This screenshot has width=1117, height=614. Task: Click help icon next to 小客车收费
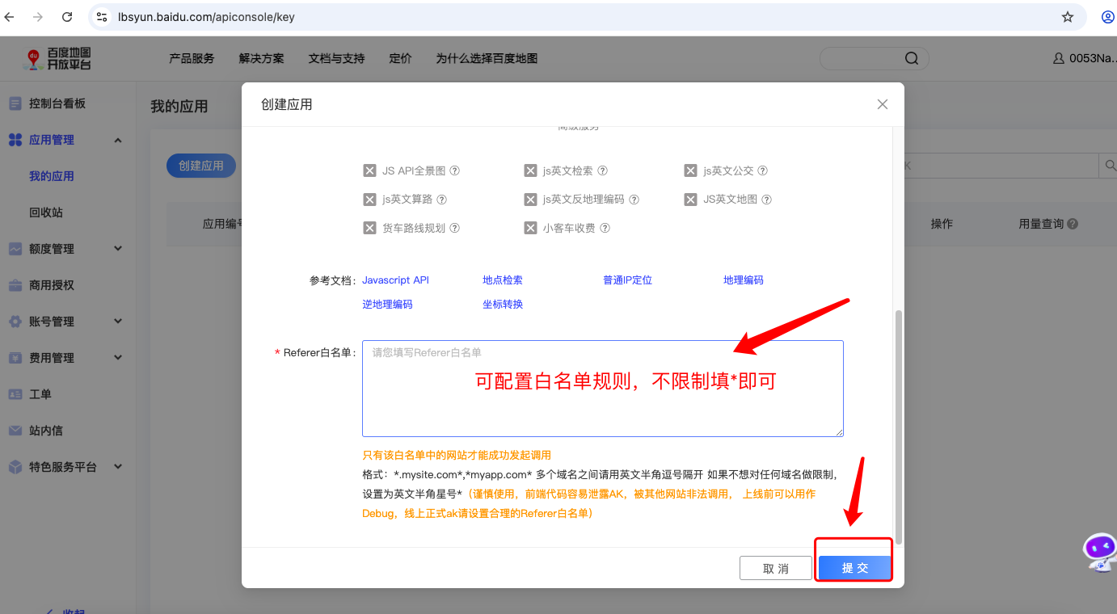point(605,228)
